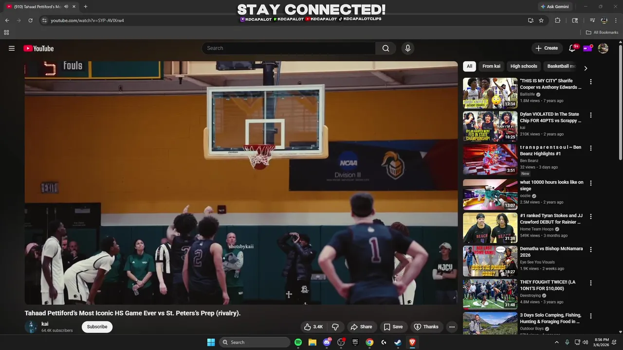Open options for 3 Days Solo Camping video
Screen dimensions: 623x350
(x=591, y=316)
